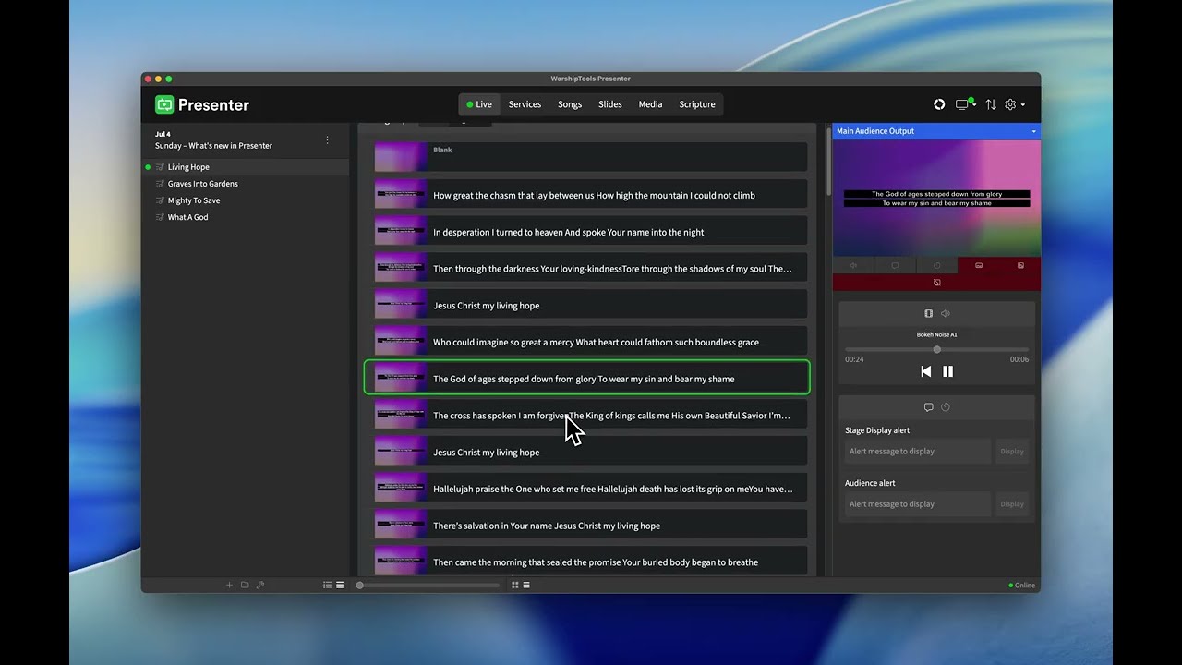Viewport: 1182px width, 665px height.
Task: Click the wrench tool icon
Action: pos(260,585)
